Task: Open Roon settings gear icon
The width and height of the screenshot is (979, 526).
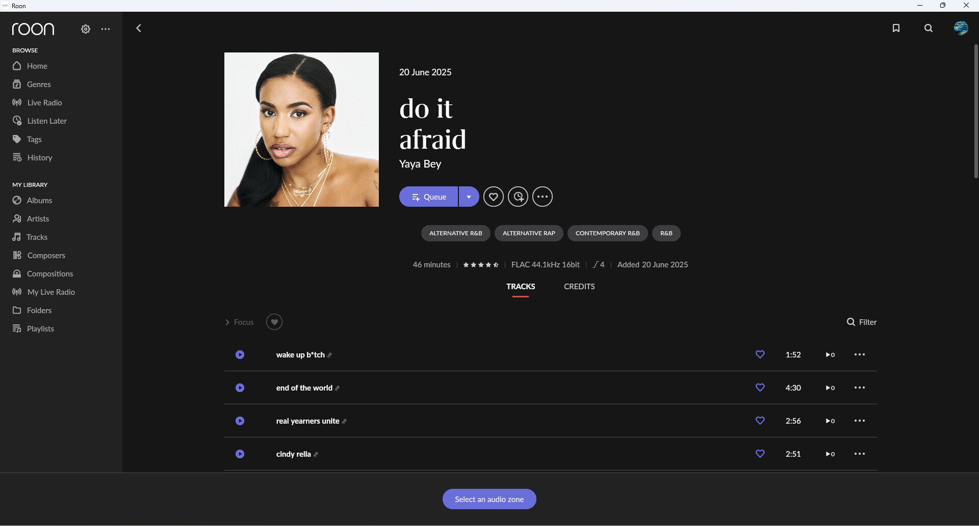Action: click(86, 29)
